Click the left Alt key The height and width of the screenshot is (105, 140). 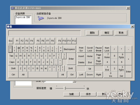23,75
